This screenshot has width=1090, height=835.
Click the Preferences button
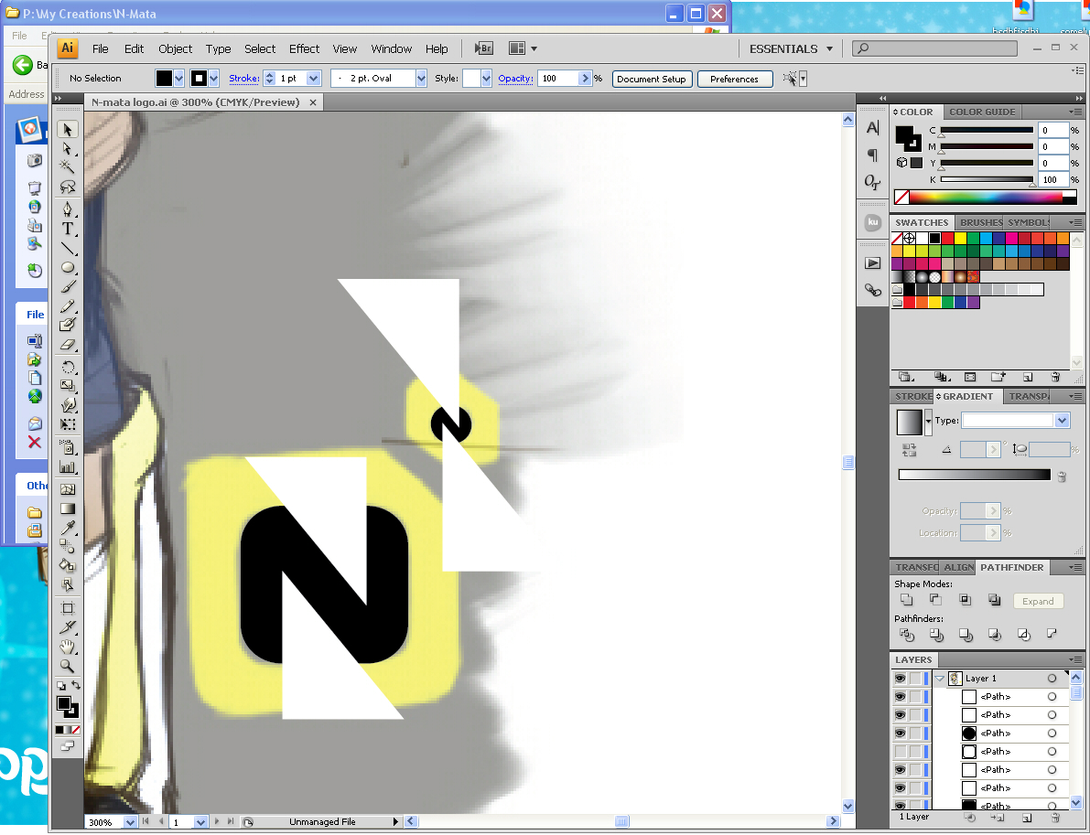point(734,79)
